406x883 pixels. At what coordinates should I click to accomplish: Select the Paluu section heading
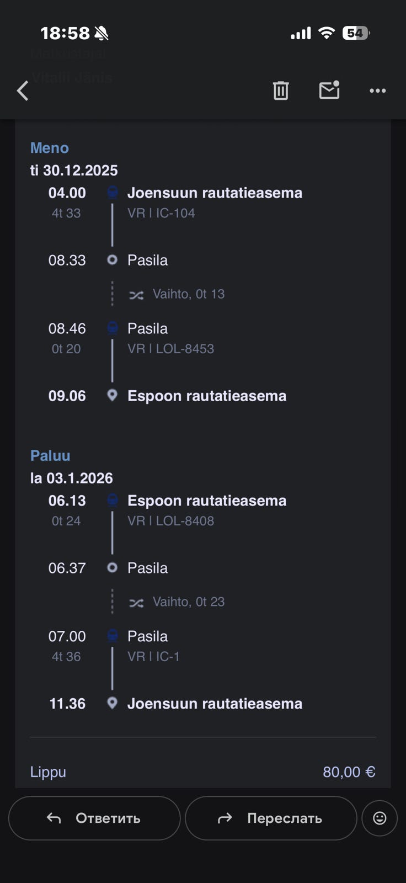(50, 456)
